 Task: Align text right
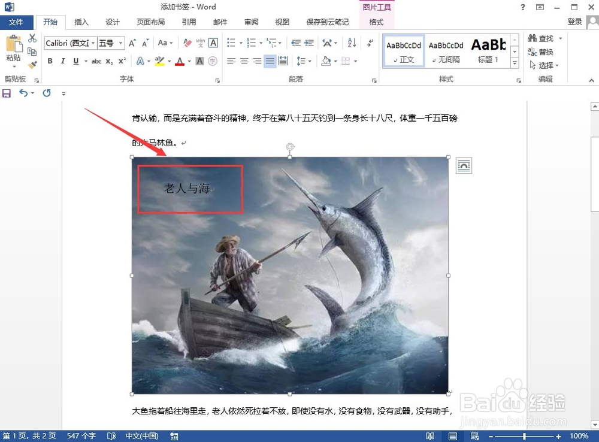pos(257,61)
